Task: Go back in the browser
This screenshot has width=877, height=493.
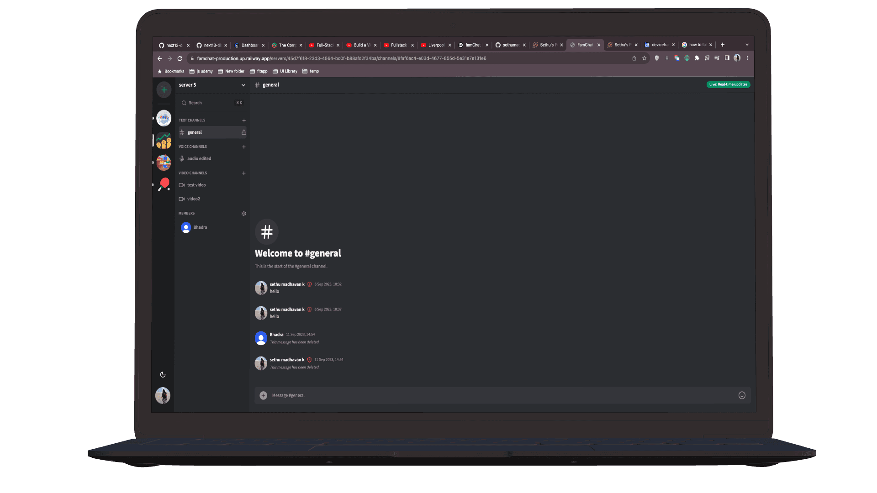Action: (159, 58)
